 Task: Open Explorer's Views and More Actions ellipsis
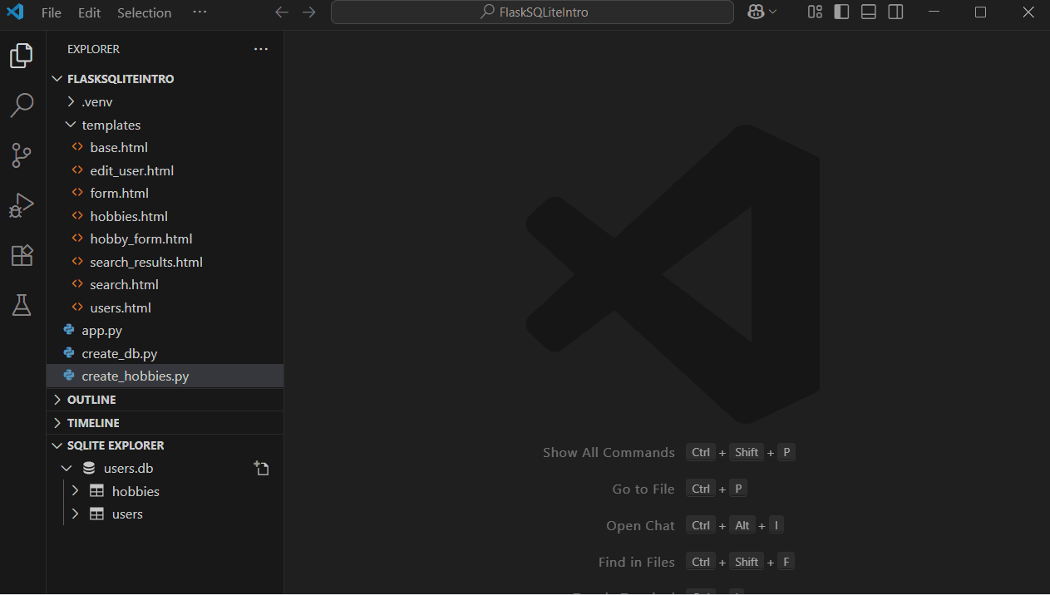(261, 49)
